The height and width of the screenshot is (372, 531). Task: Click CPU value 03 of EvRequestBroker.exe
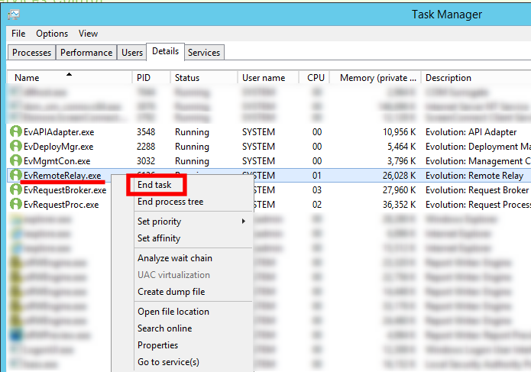[x=317, y=190]
